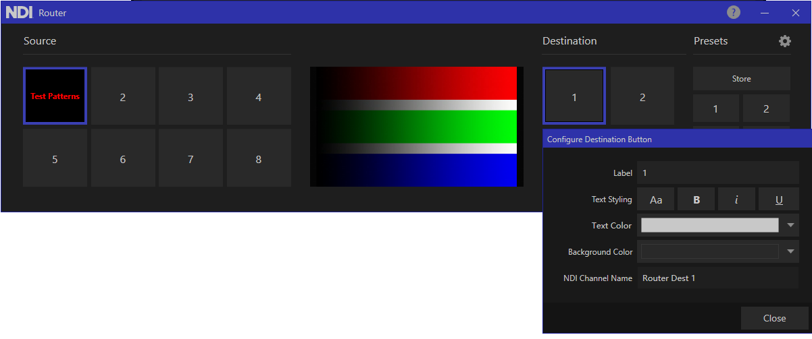
Task: Open the Aa font styling option
Action: 656,199
